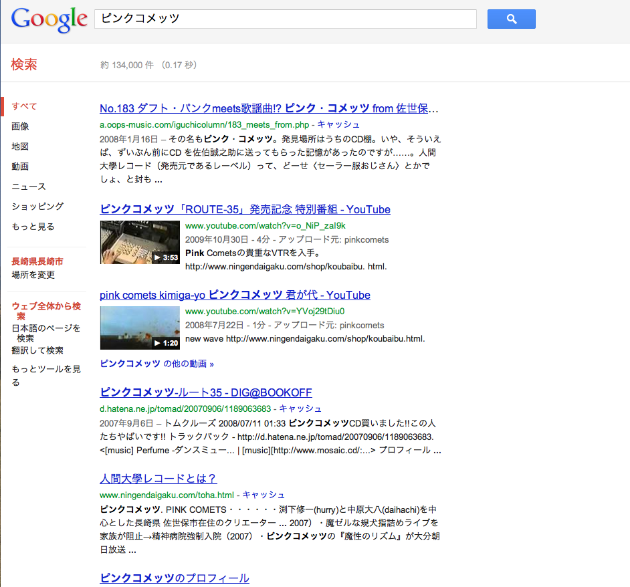Click the www.youtube.com/watch?v=o_NiP_zaI9k URL text

266,226
